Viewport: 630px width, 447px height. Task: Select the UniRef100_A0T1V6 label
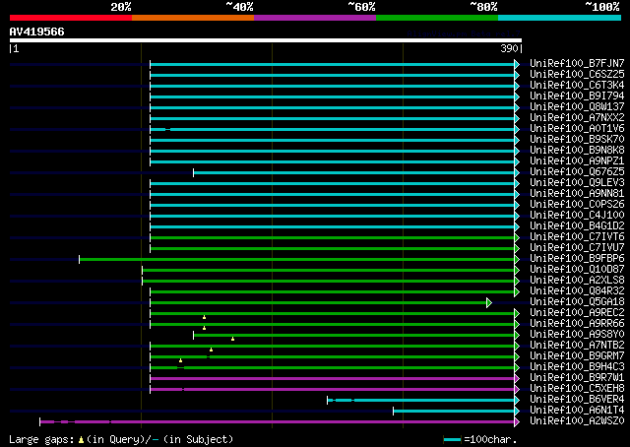(577, 128)
